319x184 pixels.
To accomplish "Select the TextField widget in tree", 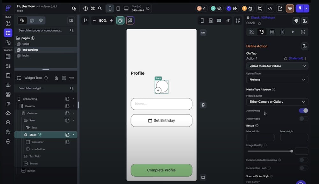I will (x=35, y=156).
